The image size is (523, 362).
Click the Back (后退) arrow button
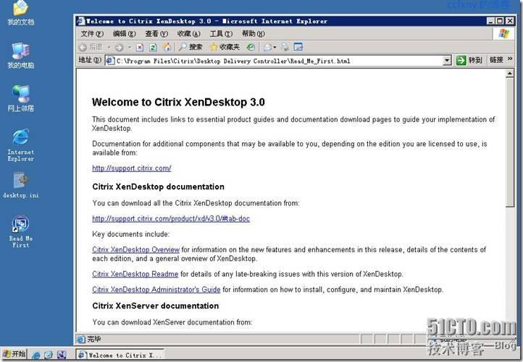pyautogui.click(x=91, y=47)
